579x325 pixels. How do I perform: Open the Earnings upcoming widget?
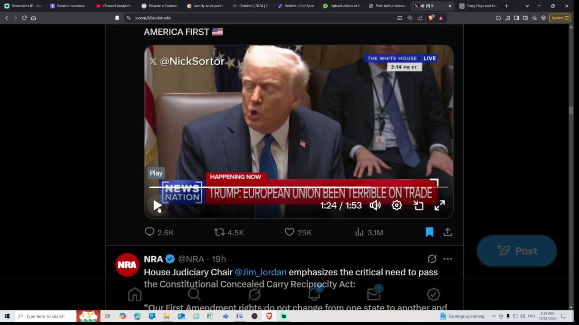coord(462,316)
